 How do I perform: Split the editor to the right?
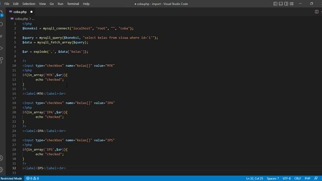coord(316,12)
